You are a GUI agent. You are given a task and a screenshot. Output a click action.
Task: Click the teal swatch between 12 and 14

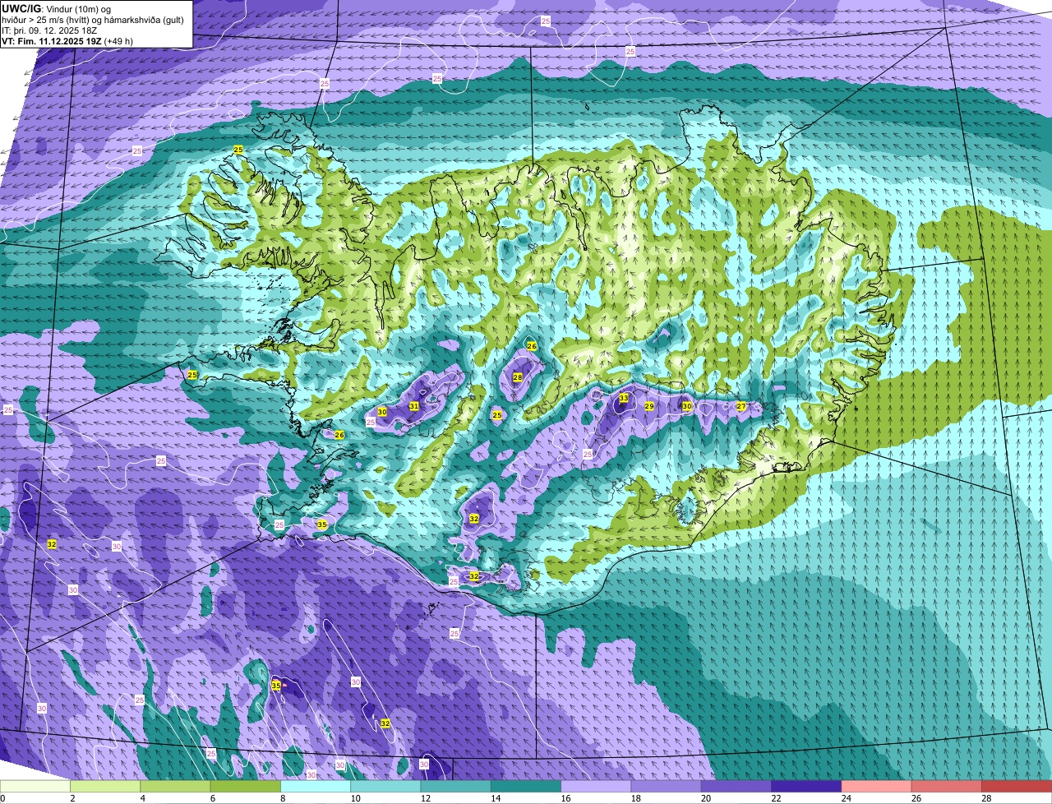456,786
